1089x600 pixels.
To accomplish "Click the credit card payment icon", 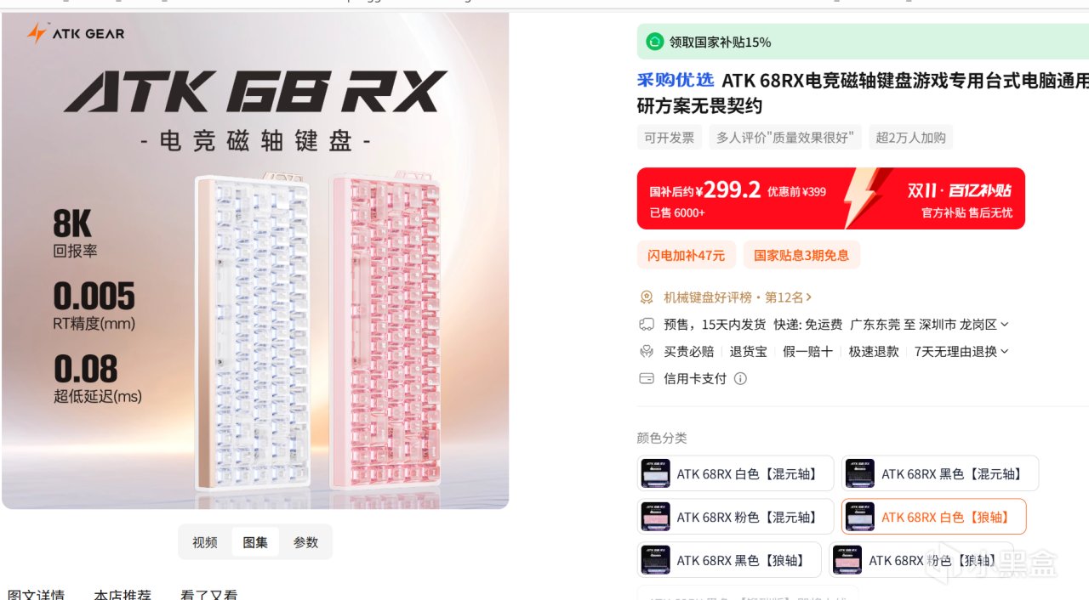I will 647,378.
